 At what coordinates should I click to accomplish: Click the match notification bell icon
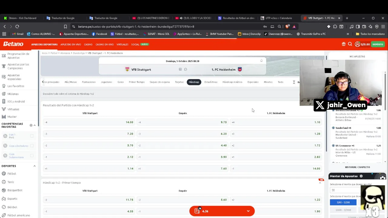coord(261,61)
